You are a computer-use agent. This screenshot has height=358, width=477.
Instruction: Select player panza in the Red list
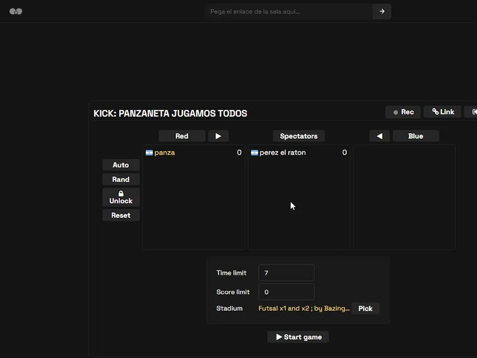coord(193,153)
